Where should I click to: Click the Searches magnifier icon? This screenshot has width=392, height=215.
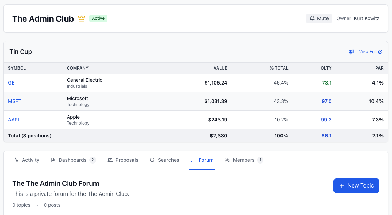click(x=152, y=160)
